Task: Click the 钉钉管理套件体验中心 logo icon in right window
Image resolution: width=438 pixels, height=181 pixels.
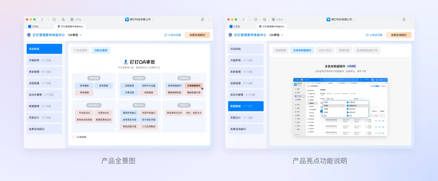Action: pyautogui.click(x=230, y=35)
